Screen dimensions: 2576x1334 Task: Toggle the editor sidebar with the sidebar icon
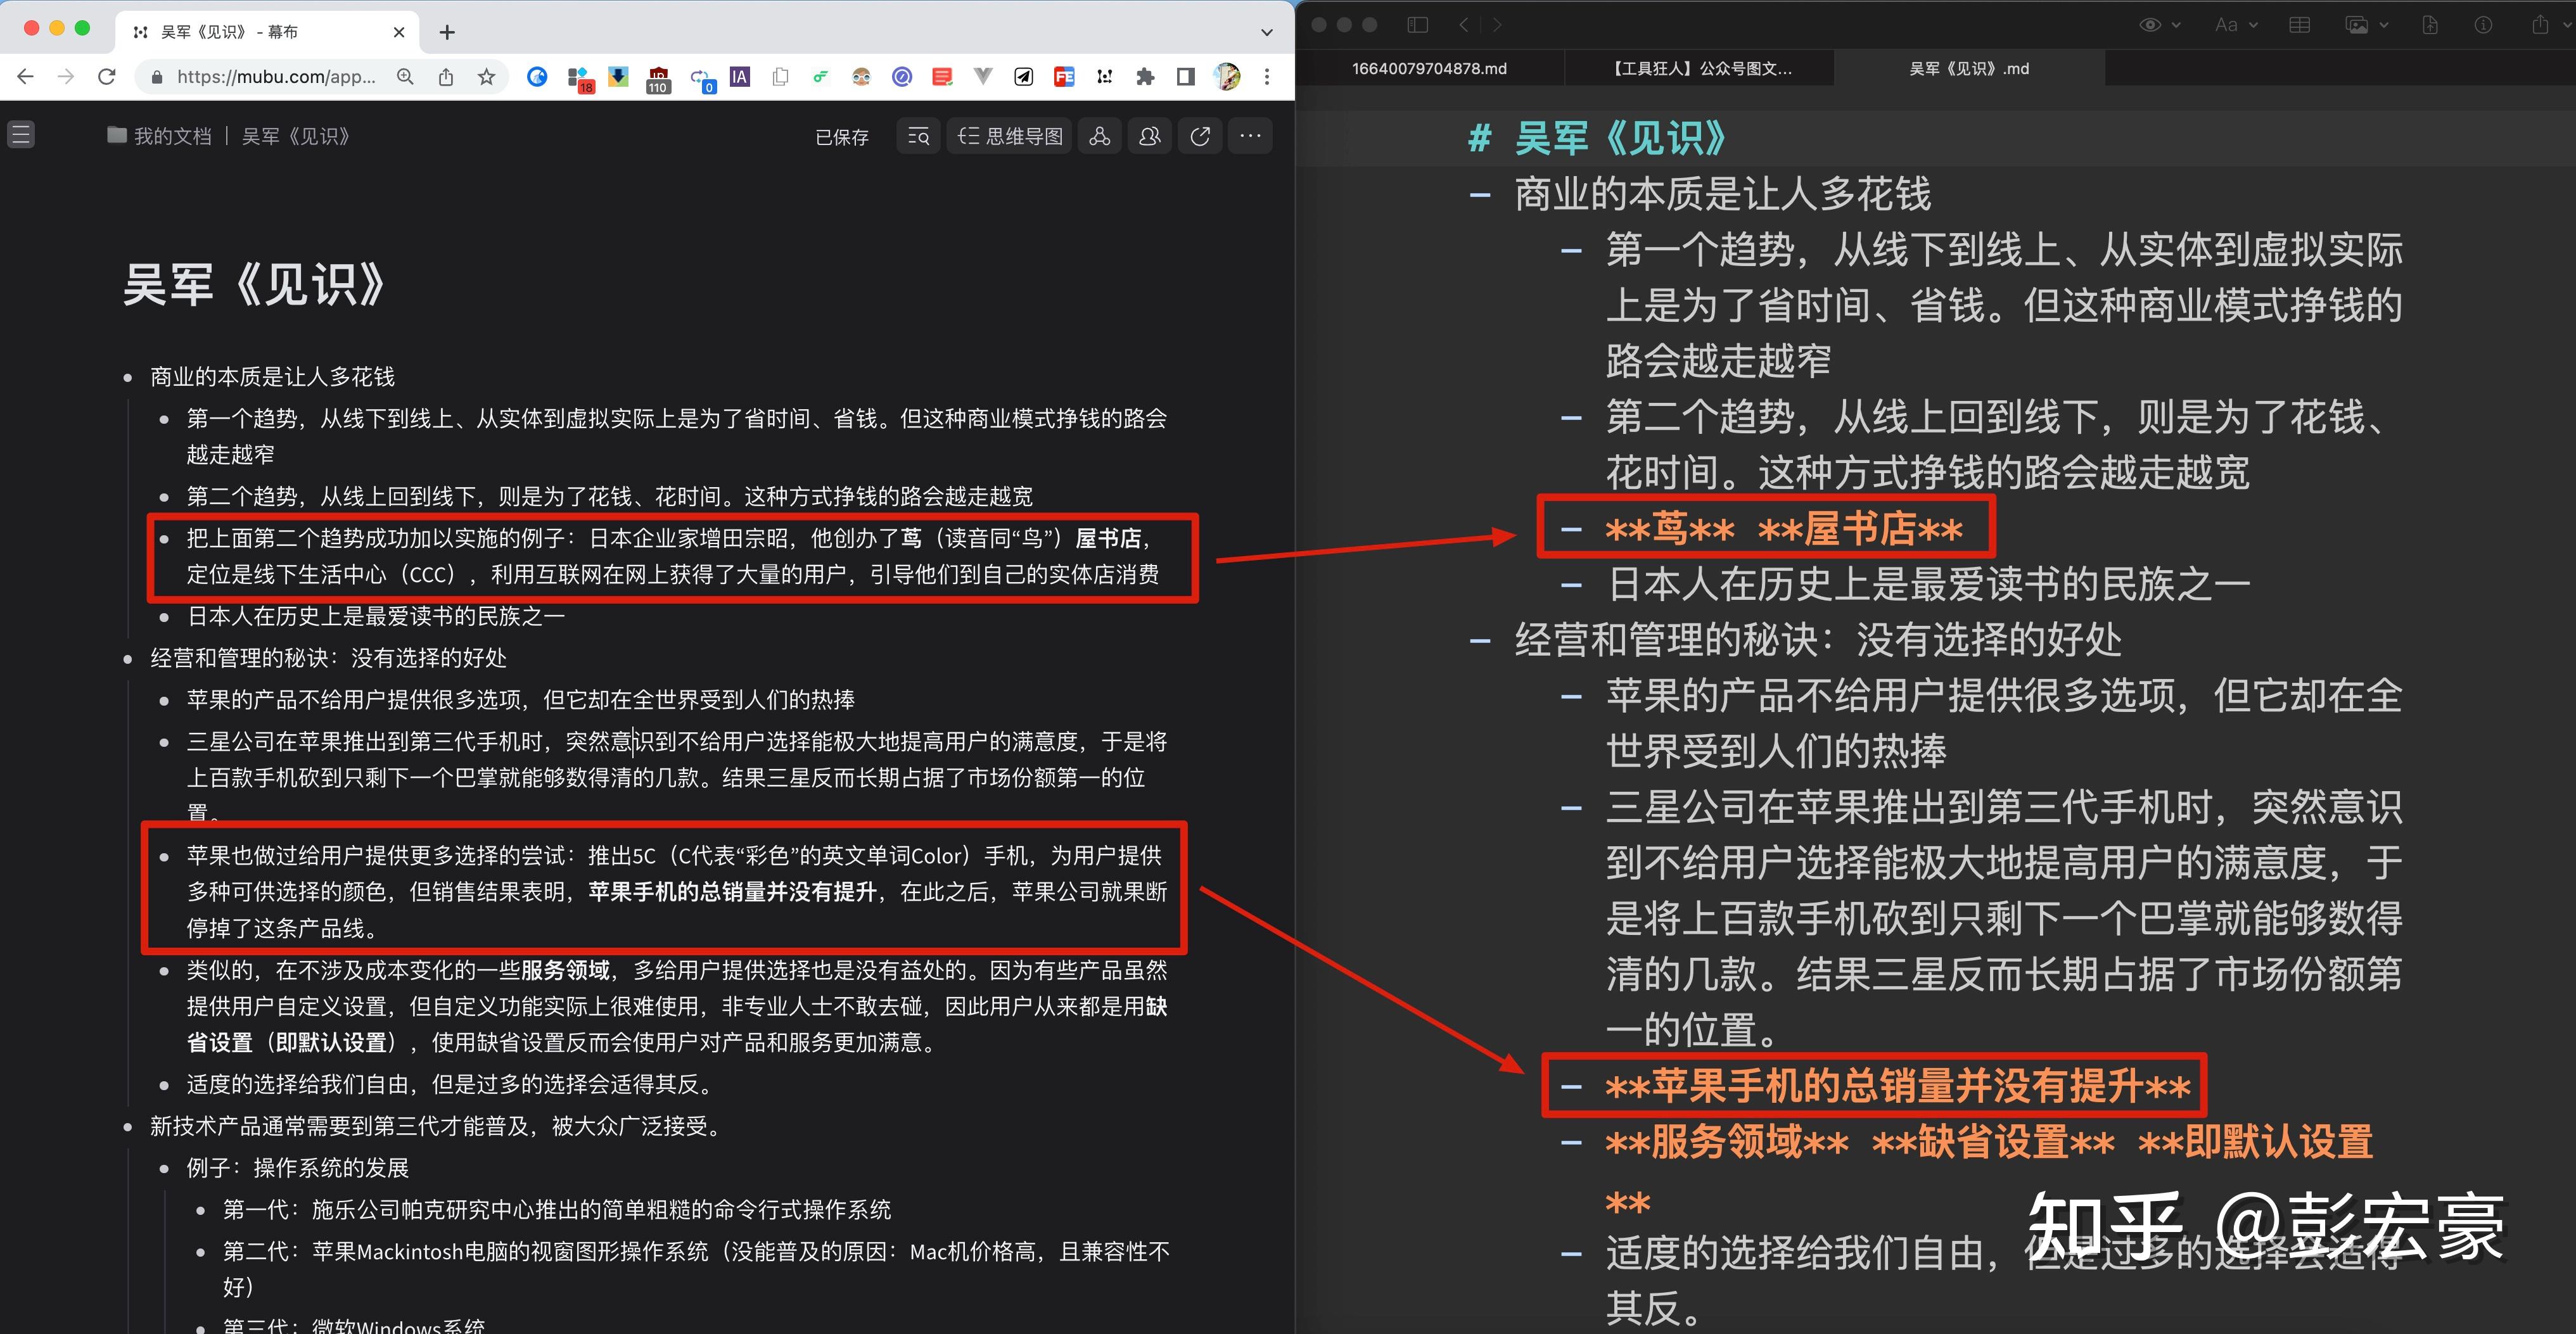1417,24
